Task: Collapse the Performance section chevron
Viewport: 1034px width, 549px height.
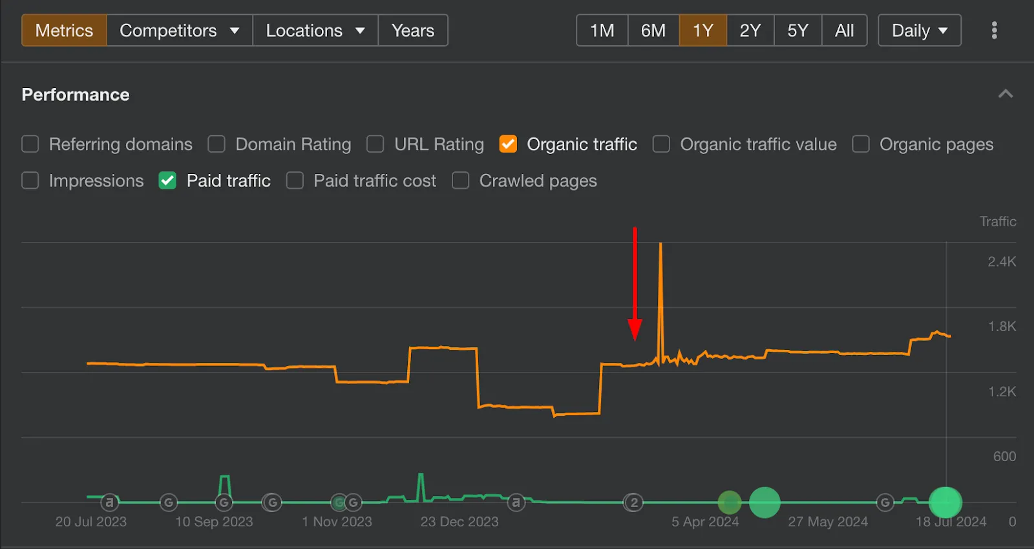Action: pos(1006,94)
